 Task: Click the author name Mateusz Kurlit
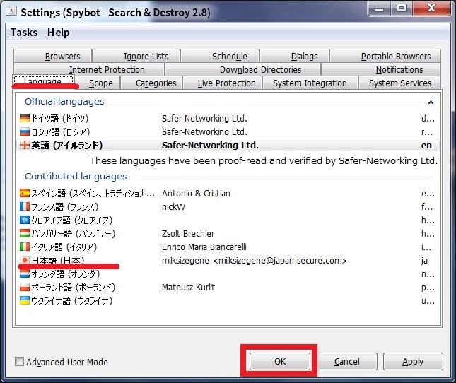click(x=188, y=287)
